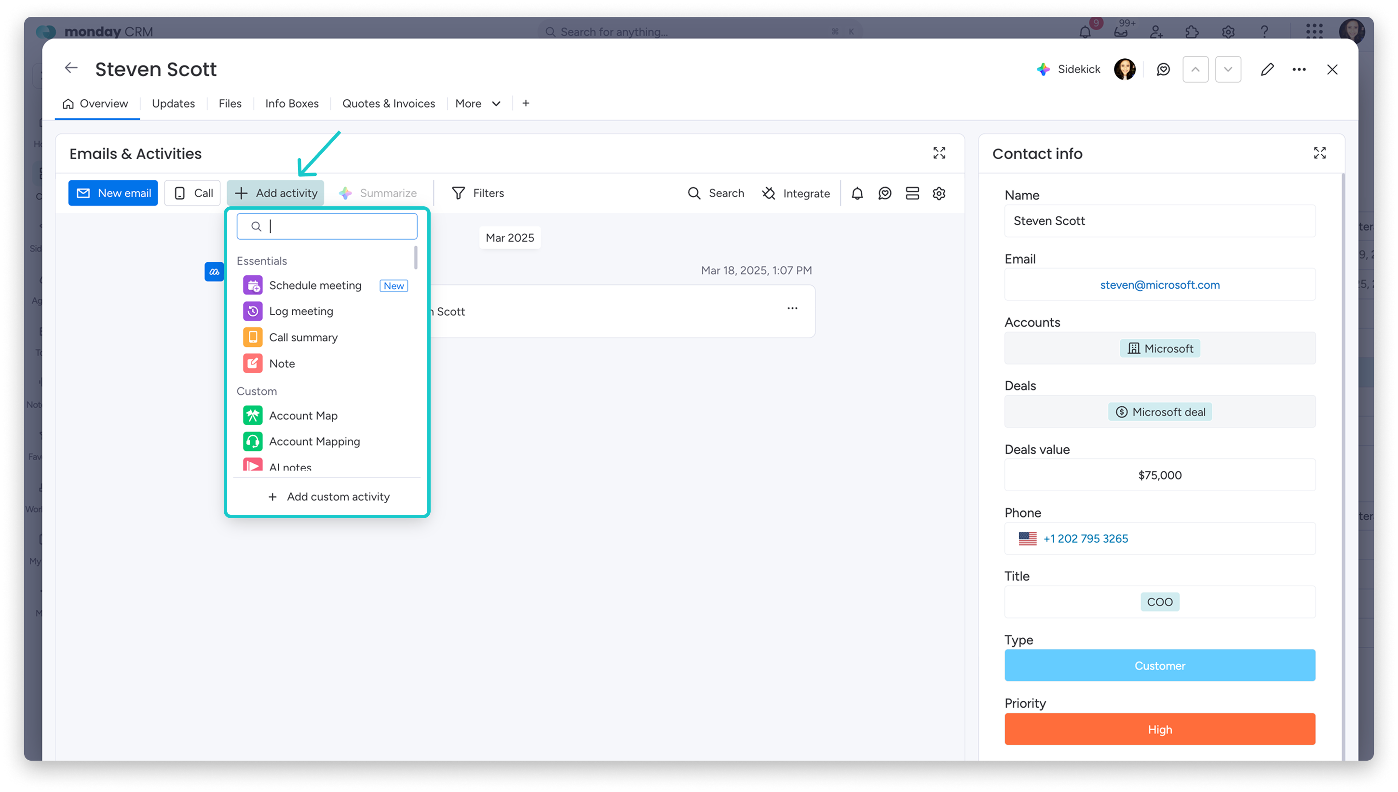1398x792 pixels.
Task: Click the activities bell notification icon
Action: point(857,193)
